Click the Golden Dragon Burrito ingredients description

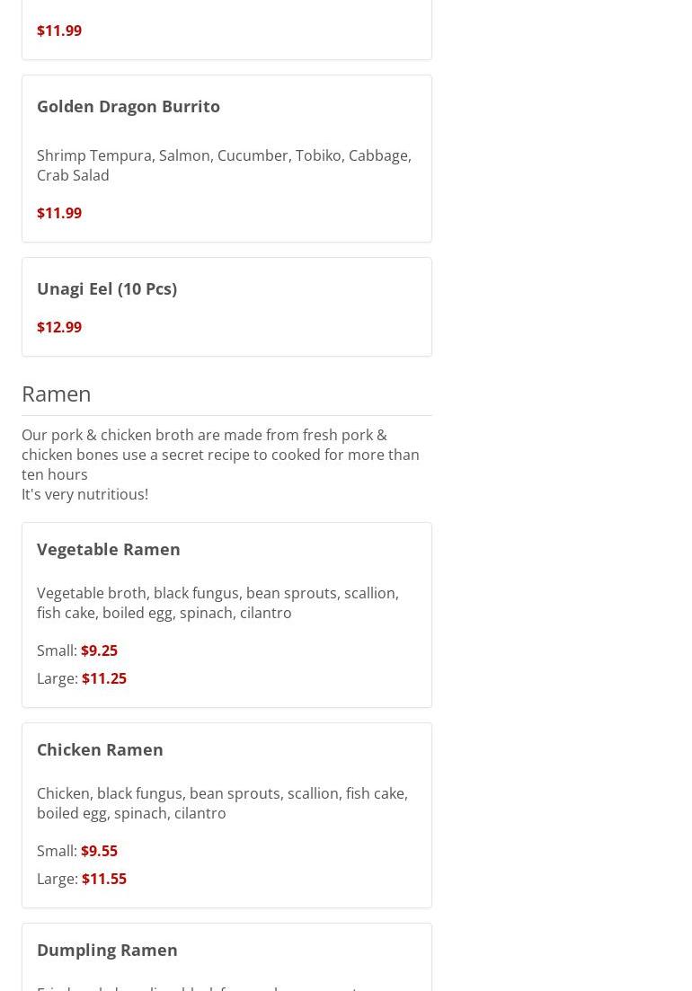coord(225,165)
